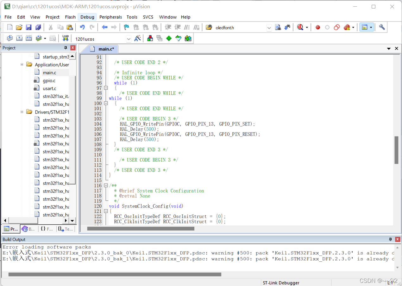This screenshot has width=402, height=286.
Task: Close the Build Output panel
Action: tap(398, 239)
